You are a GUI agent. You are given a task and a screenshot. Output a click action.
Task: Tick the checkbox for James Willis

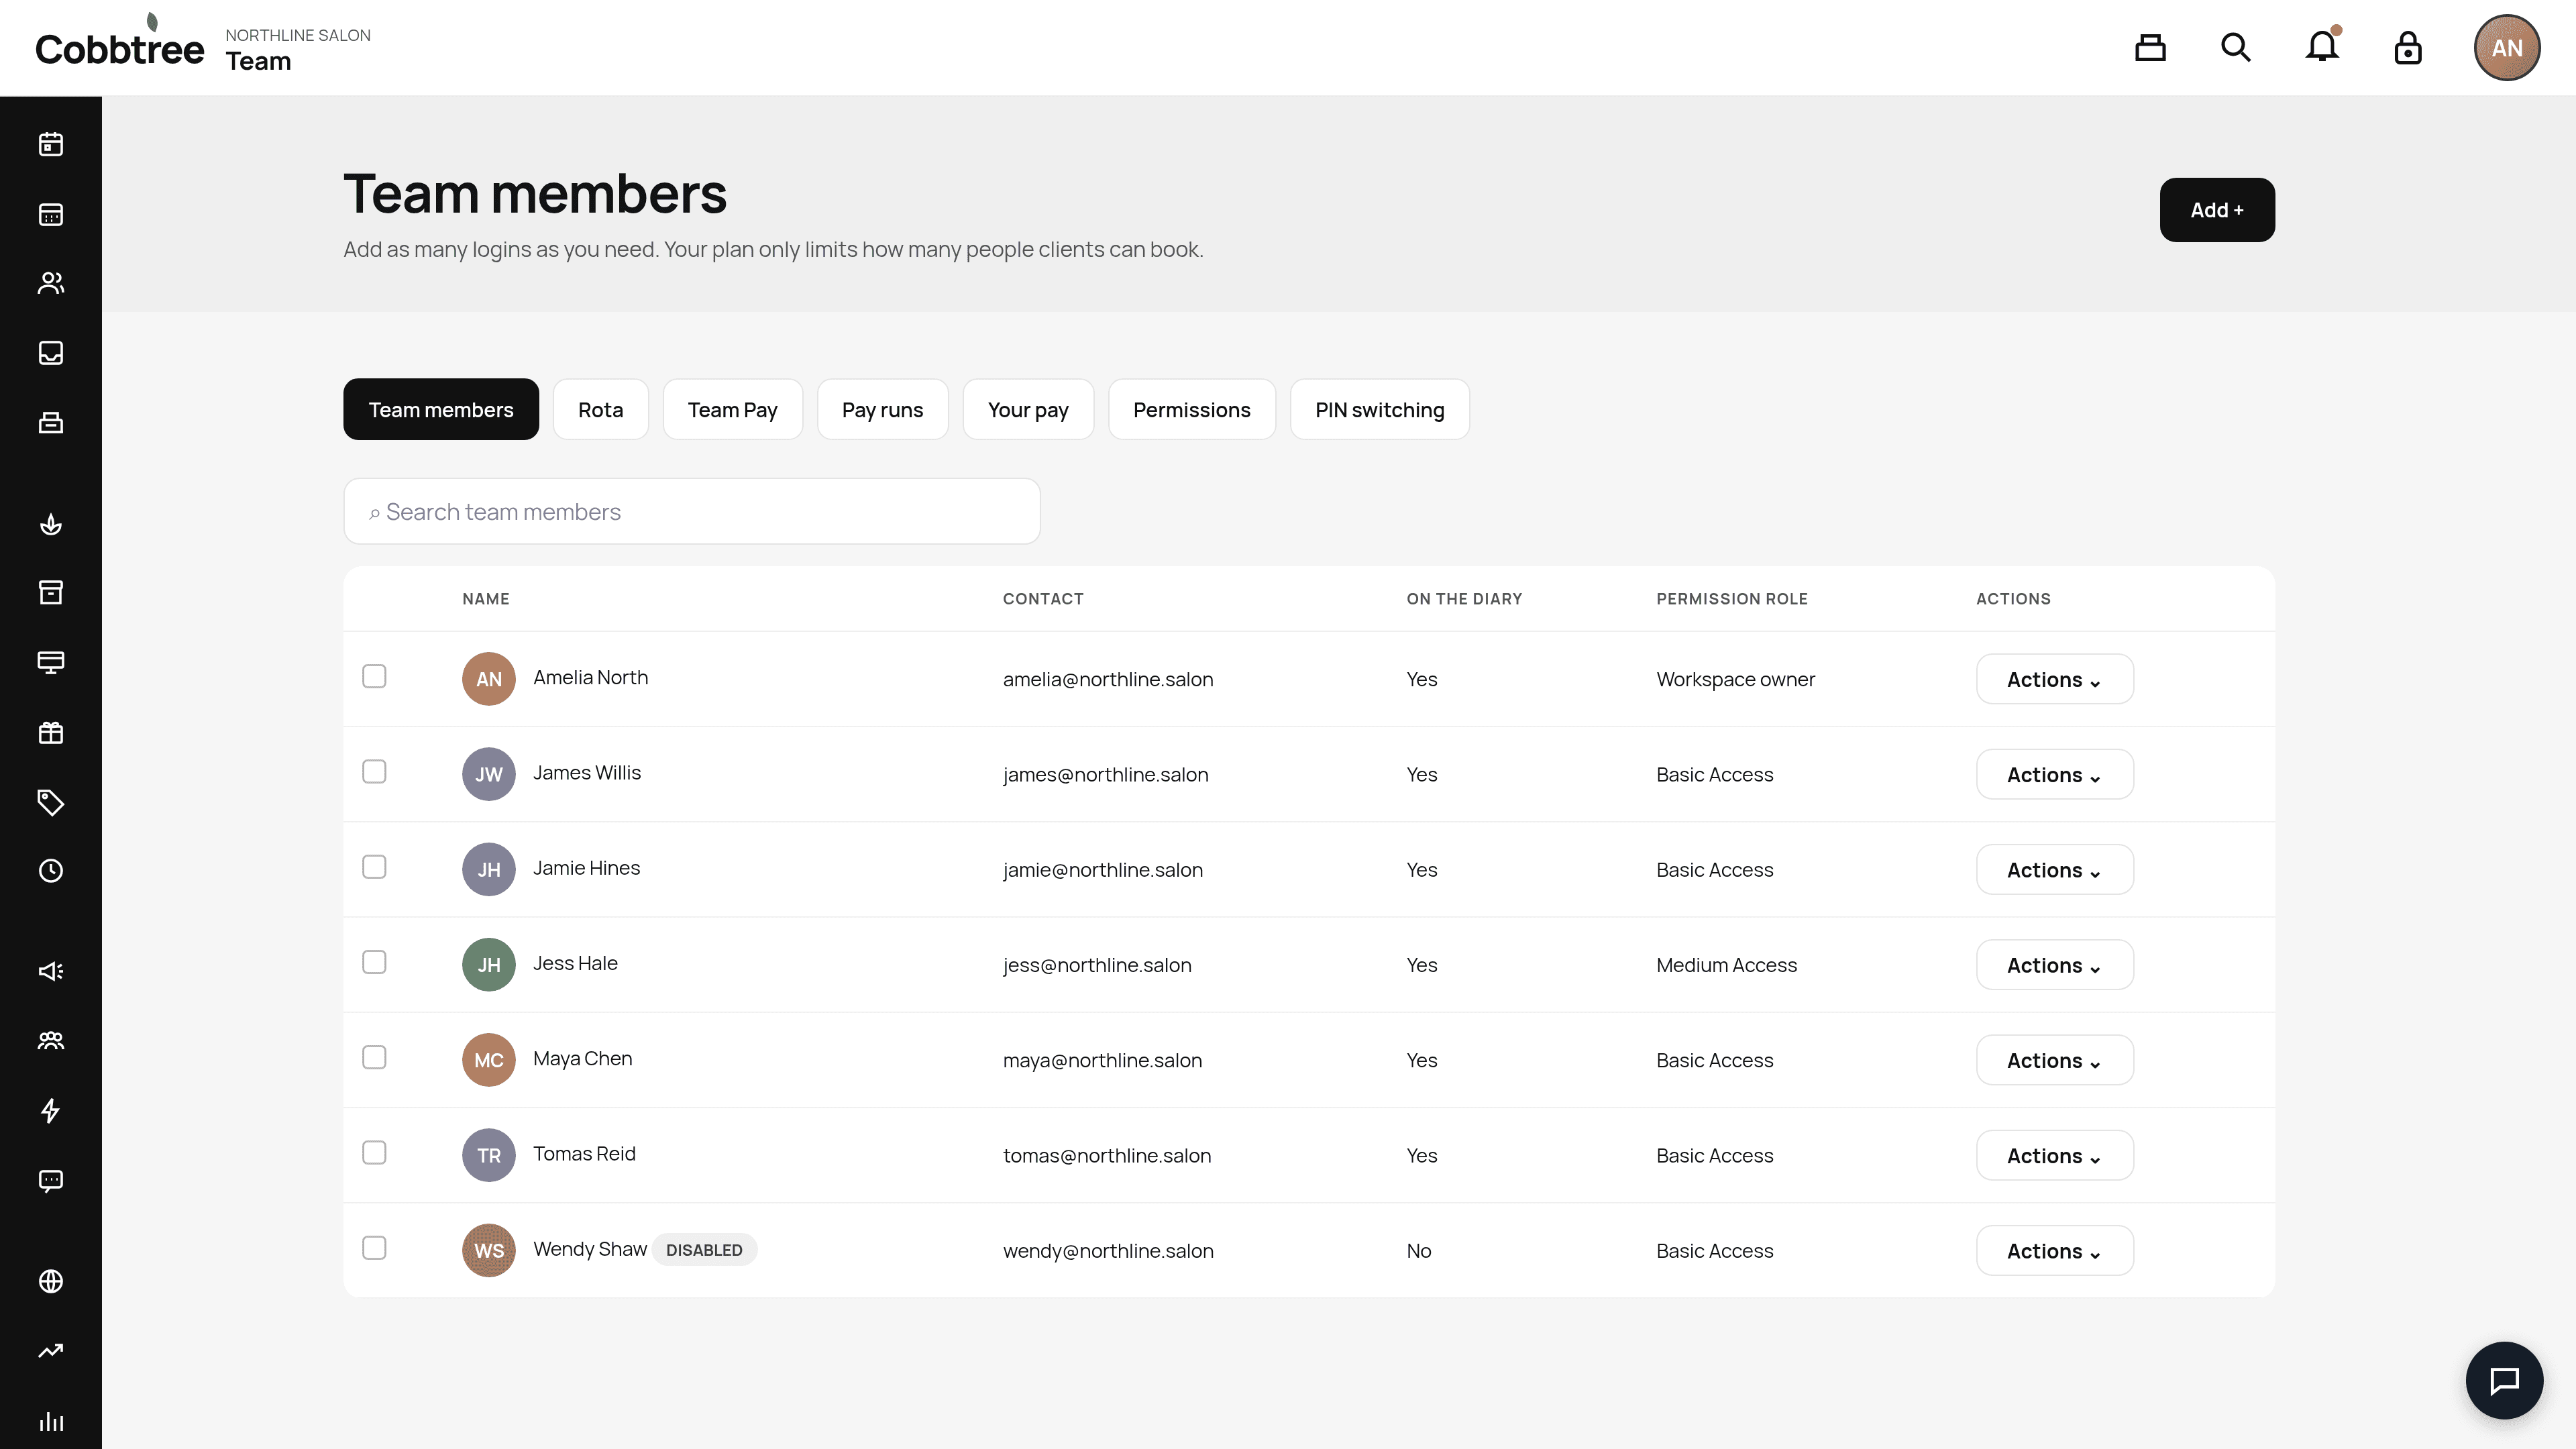[374, 772]
